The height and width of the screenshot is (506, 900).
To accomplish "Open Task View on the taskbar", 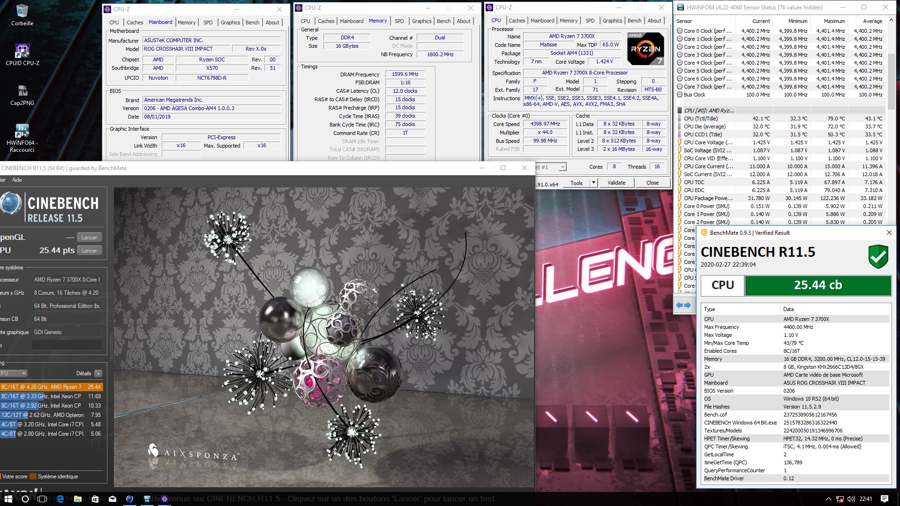I will pos(42,499).
